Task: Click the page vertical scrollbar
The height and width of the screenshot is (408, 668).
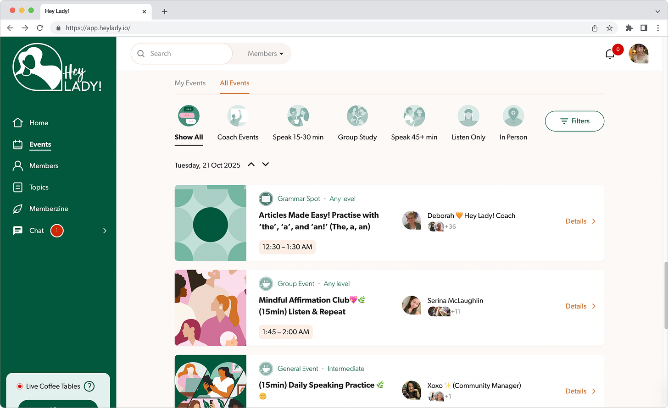Action: (666, 295)
